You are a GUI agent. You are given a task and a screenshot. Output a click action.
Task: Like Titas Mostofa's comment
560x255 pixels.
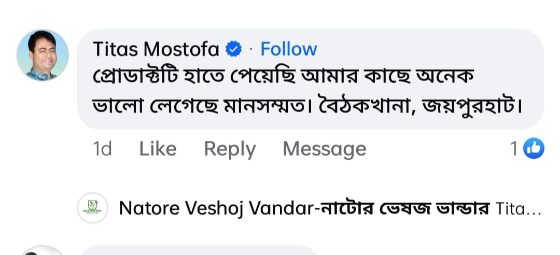click(x=158, y=149)
